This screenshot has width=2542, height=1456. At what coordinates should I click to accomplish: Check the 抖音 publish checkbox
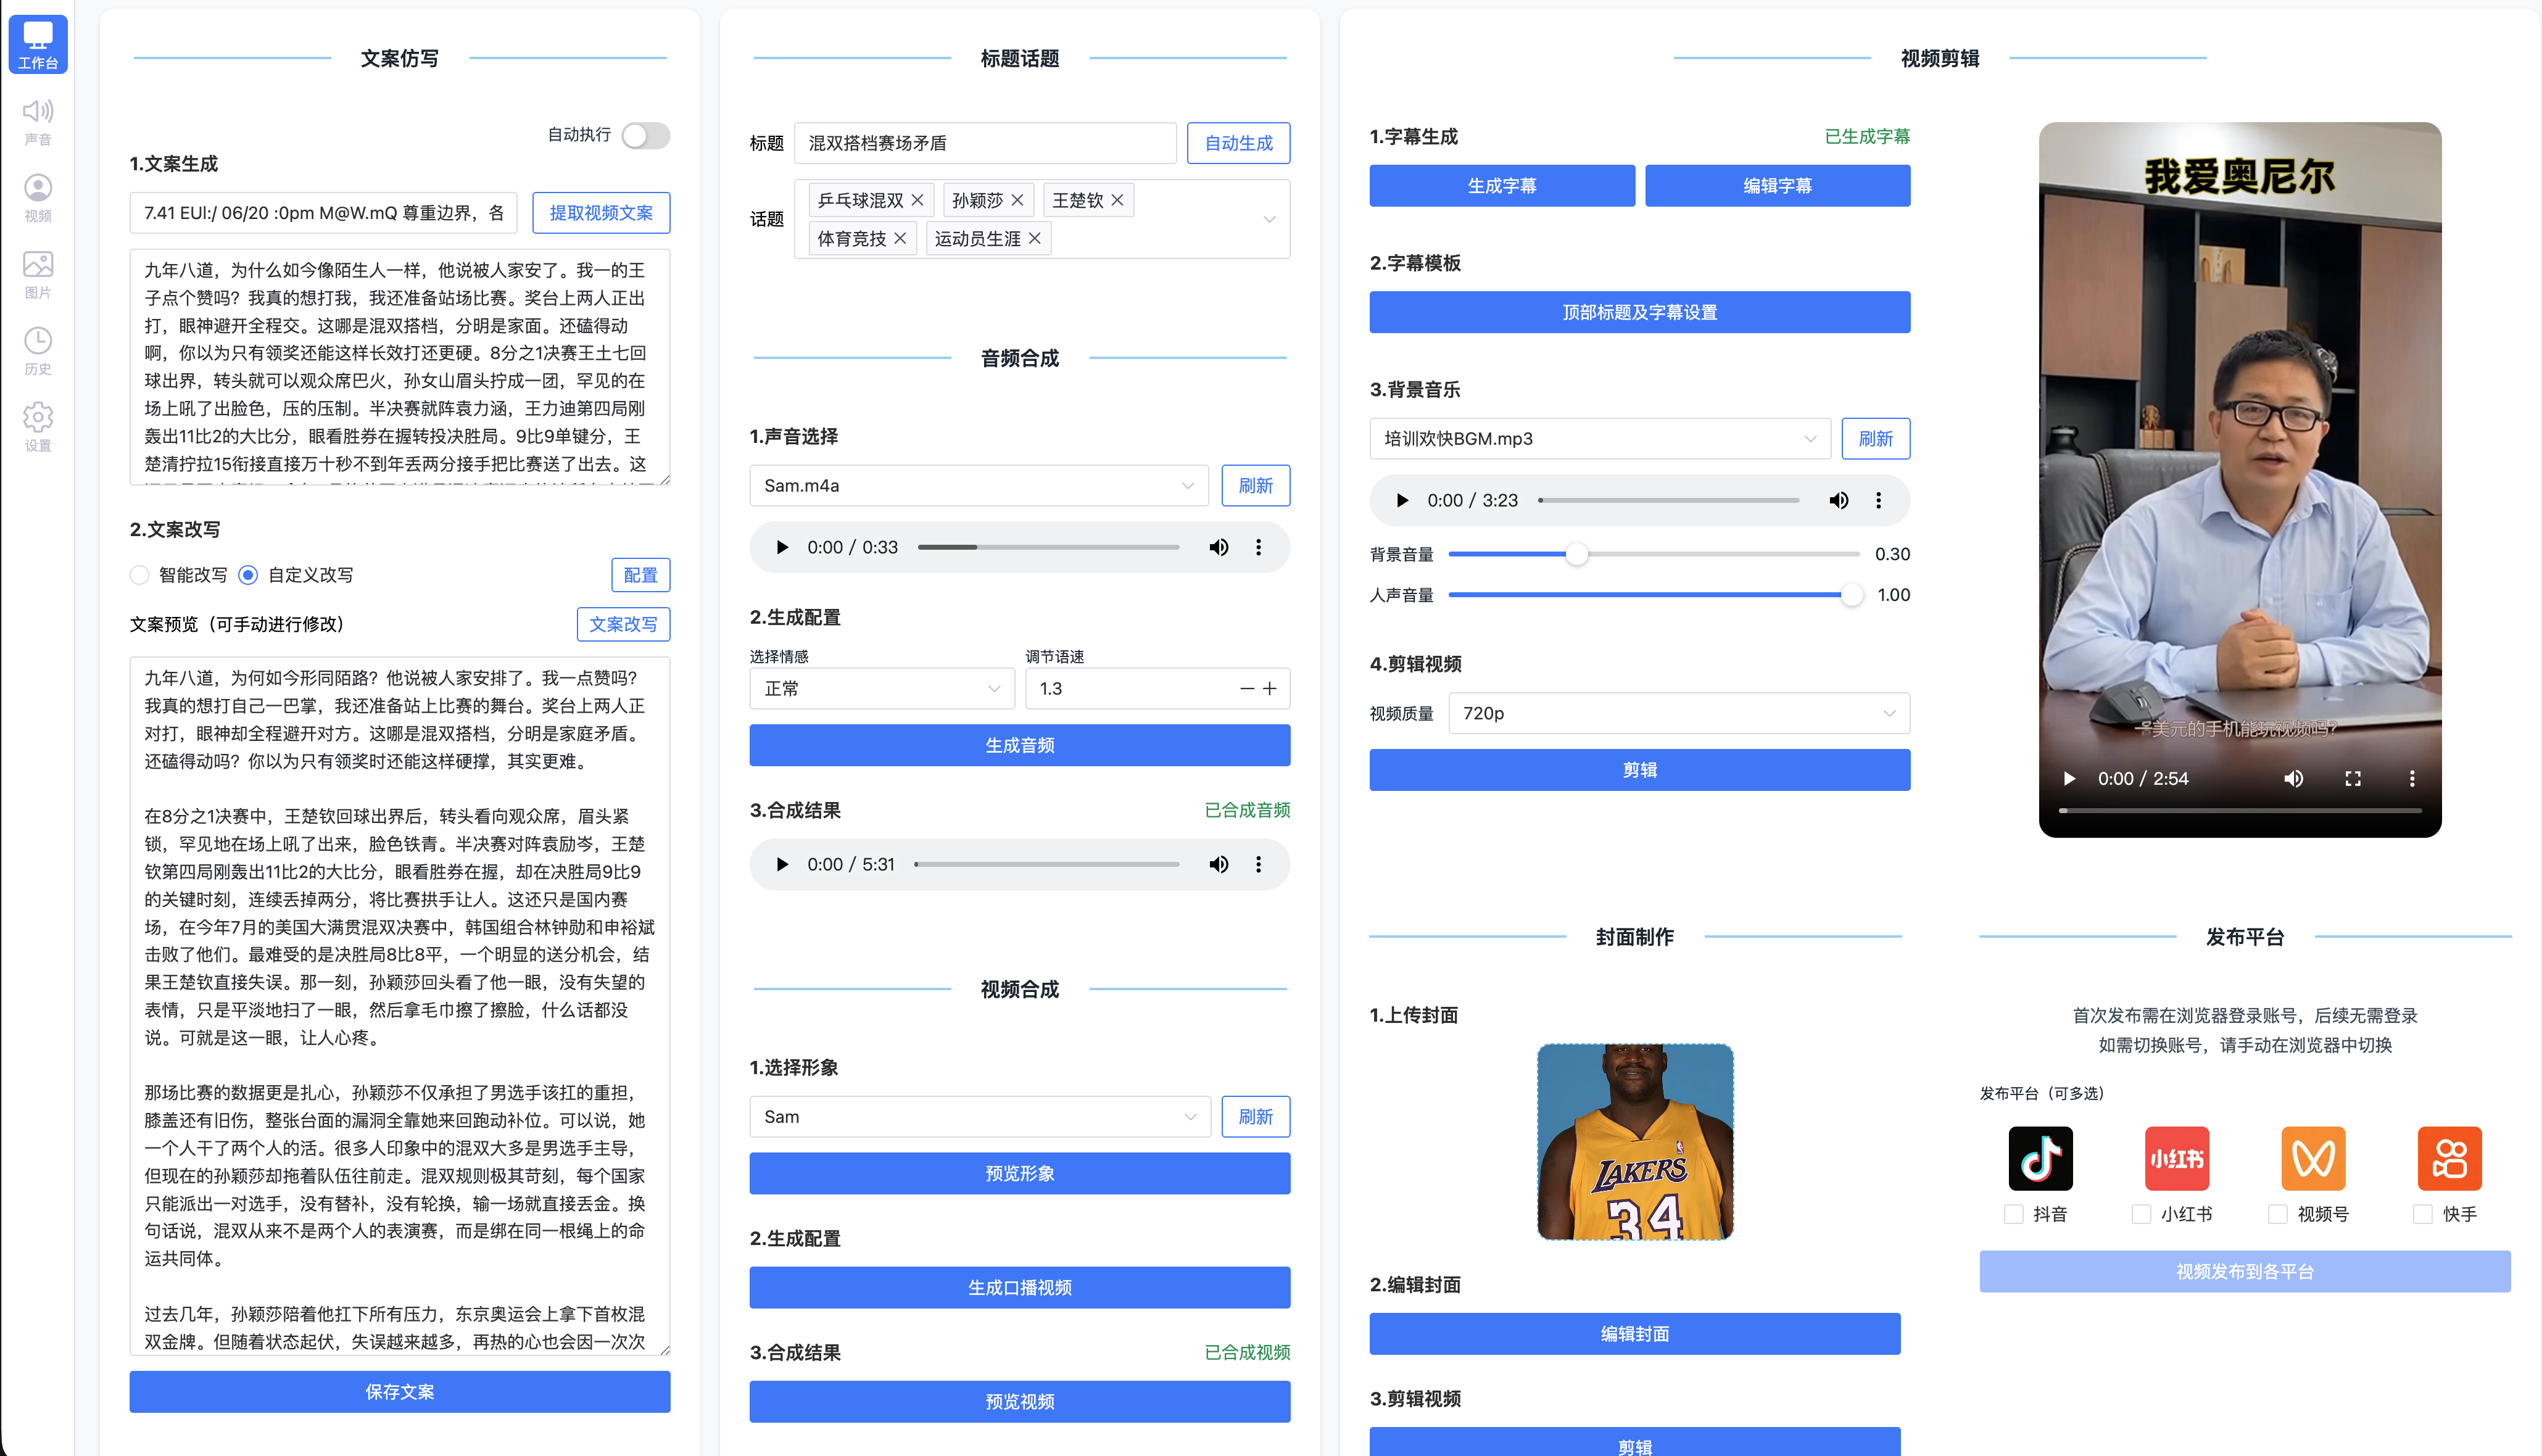click(2014, 1214)
